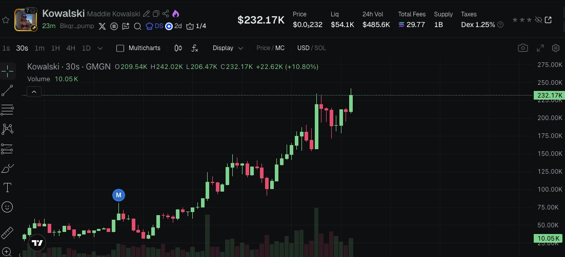Select the trend line drawing tool
Image resolution: width=565 pixels, height=257 pixels.
coord(7,90)
